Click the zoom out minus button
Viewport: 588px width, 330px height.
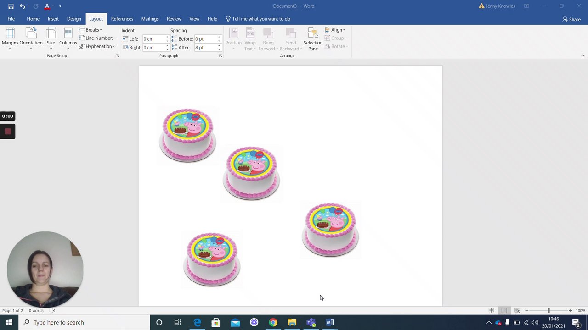(x=526, y=311)
